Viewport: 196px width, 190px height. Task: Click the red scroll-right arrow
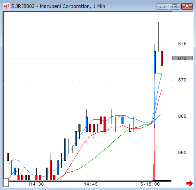(190, 183)
